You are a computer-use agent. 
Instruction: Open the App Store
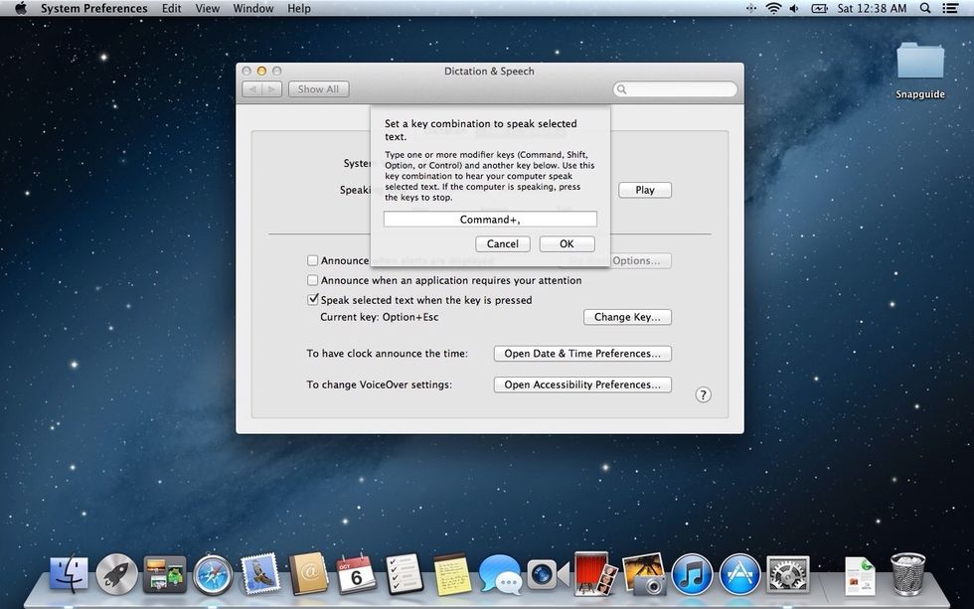738,574
